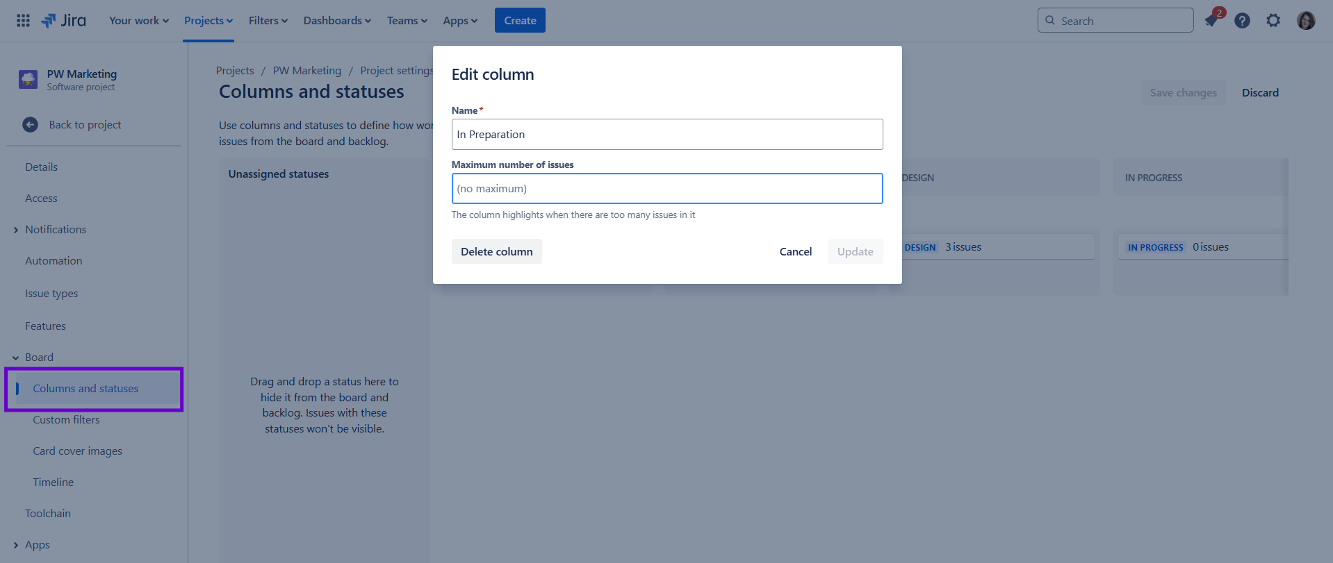Click the search magnifier icon

pyautogui.click(x=1050, y=20)
